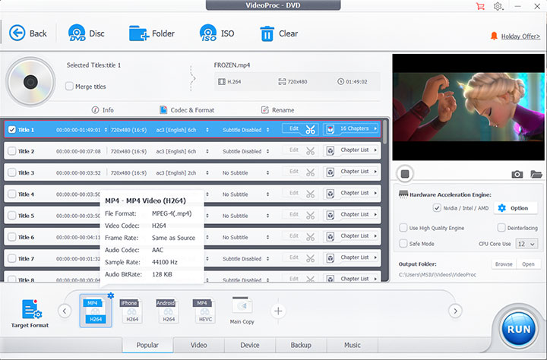The image size is (547, 360).
Task: Enable the Merge titles checkbox
Action: coord(70,87)
